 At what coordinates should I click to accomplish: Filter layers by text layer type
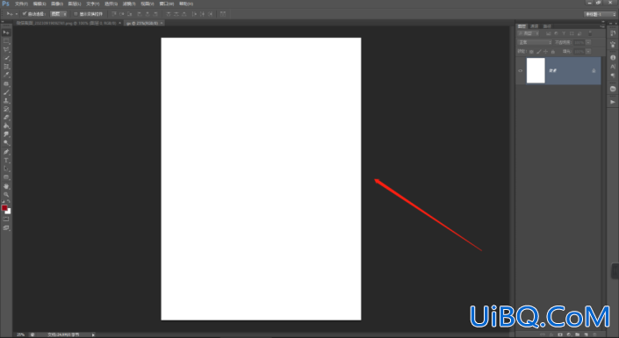(564, 33)
